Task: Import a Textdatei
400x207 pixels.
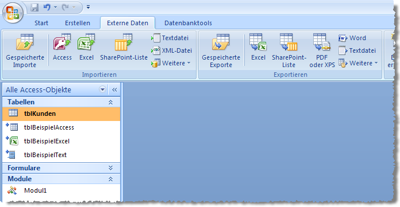Action: click(x=170, y=38)
